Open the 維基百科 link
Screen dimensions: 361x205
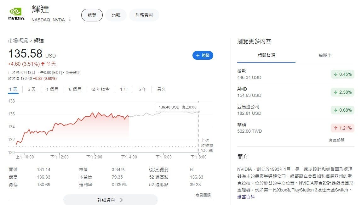point(246,197)
